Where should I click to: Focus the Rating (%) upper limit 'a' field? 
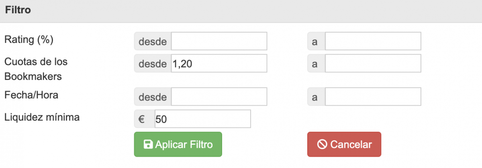(373, 41)
